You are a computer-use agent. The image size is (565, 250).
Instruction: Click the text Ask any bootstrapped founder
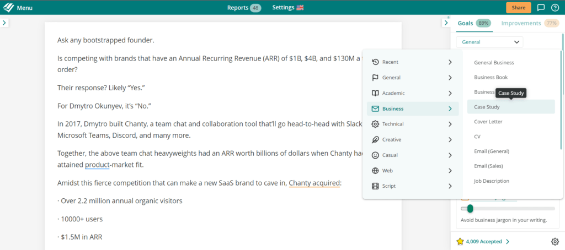105,40
